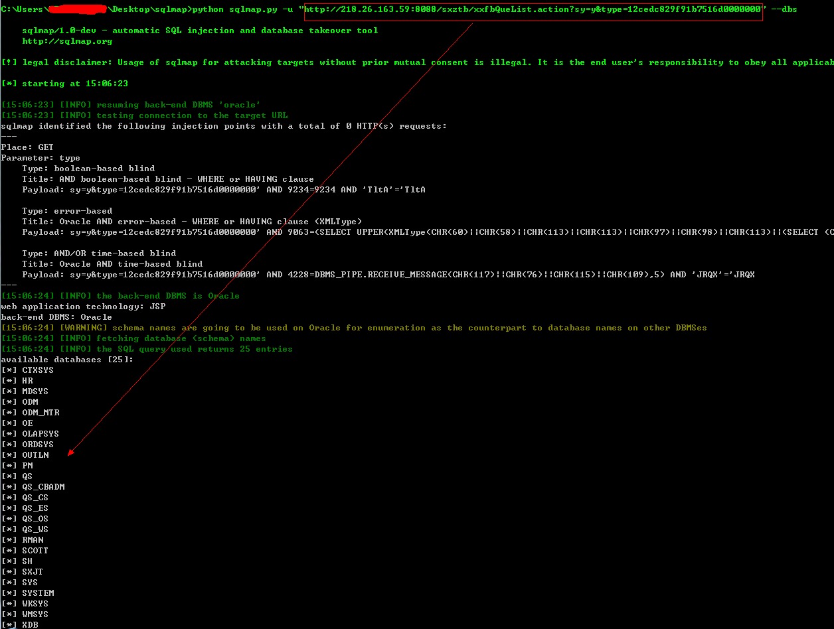Image resolution: width=834 pixels, height=629 pixels.
Task: Click the SYS database entry
Action: click(x=19, y=583)
